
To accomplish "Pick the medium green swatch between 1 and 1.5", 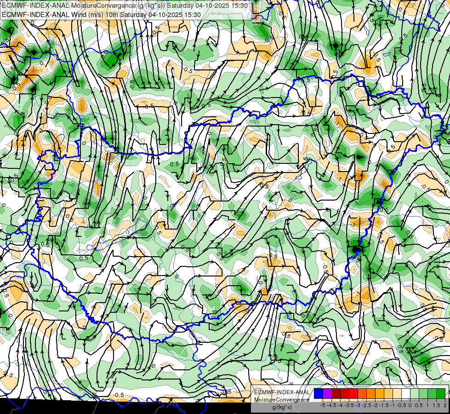I will 432,393.
